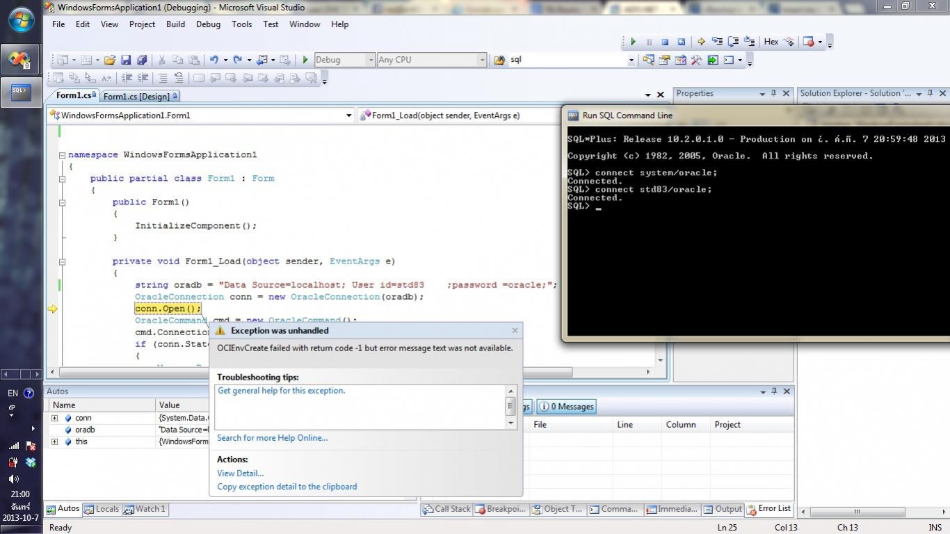
Task: Expand the sql find combo box
Action: pos(631,60)
